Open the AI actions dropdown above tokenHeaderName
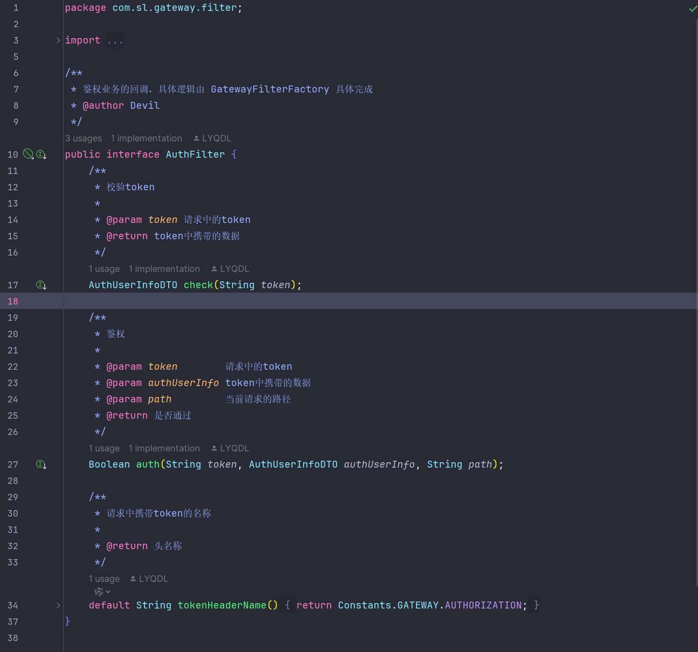The width and height of the screenshot is (698, 652). click(102, 592)
